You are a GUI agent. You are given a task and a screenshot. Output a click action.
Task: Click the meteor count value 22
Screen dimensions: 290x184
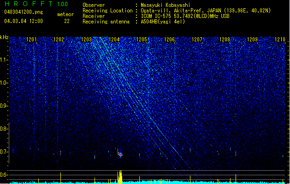67,21
